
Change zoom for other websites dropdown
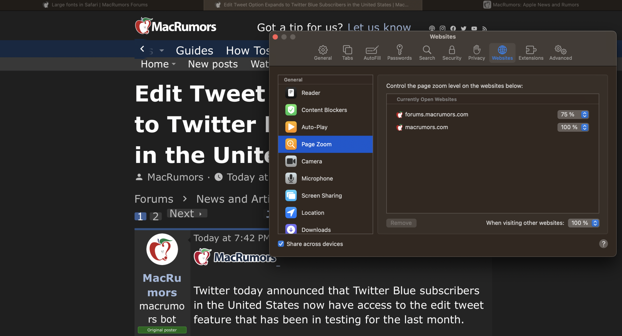point(583,223)
